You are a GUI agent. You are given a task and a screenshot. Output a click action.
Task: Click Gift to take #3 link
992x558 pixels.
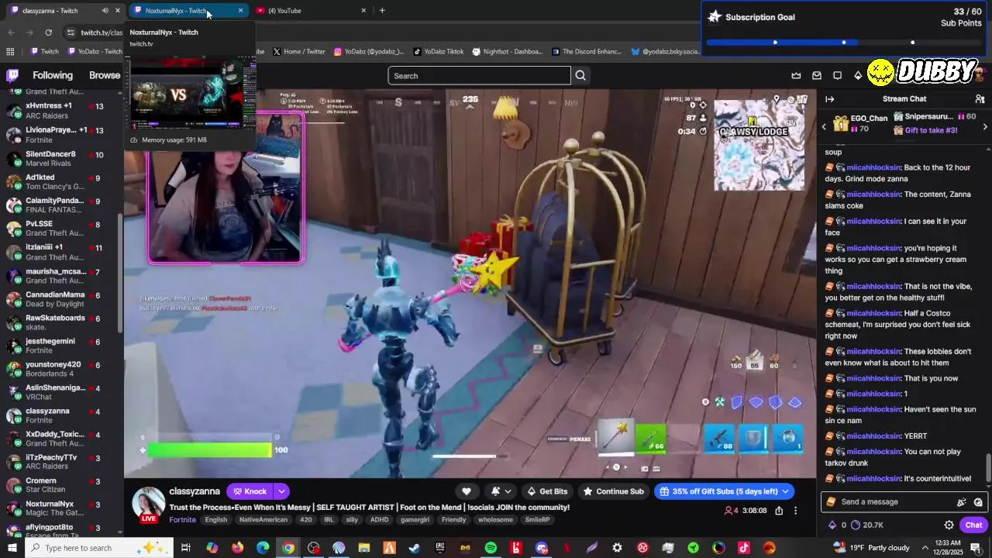pyautogui.click(x=931, y=130)
